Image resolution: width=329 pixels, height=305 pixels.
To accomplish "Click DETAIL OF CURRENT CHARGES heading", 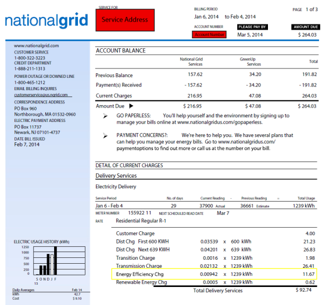I will [129, 166].
